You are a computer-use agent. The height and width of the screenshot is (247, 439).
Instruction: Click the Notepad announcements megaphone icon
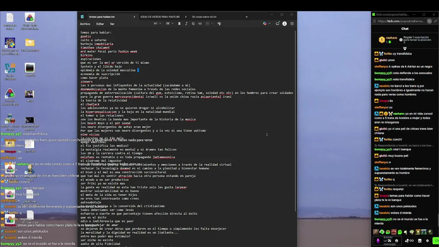277,24
